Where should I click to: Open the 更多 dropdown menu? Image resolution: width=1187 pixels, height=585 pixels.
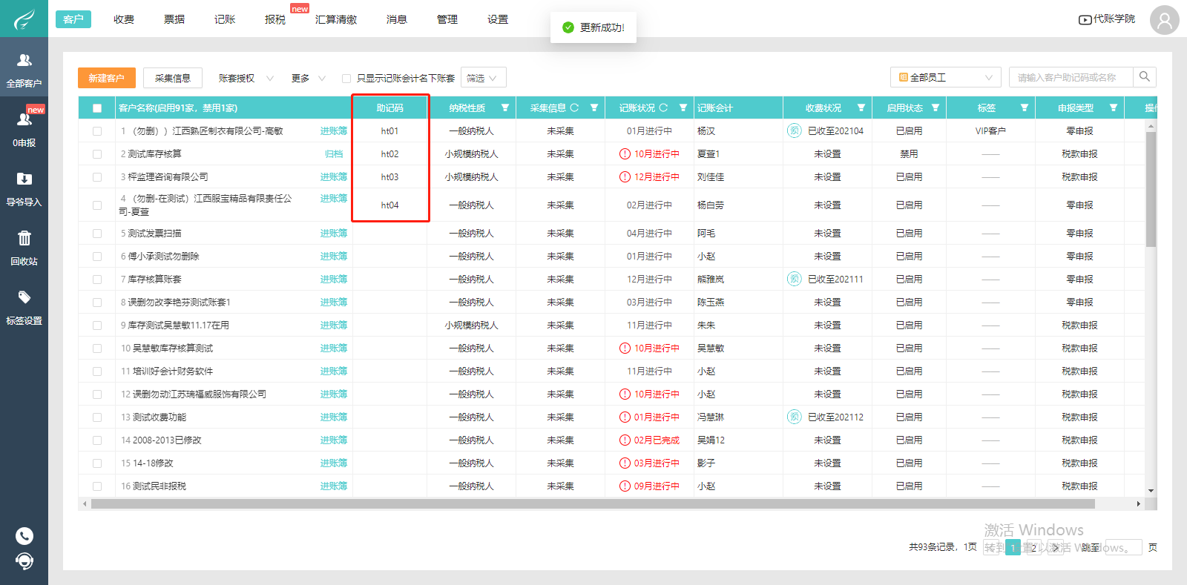tap(308, 79)
